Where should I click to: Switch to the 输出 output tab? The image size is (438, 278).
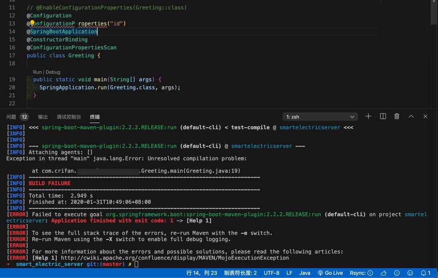(x=43, y=117)
